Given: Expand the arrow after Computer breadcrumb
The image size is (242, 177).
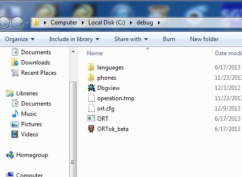Looking at the screenshot, I should pos(83,22).
